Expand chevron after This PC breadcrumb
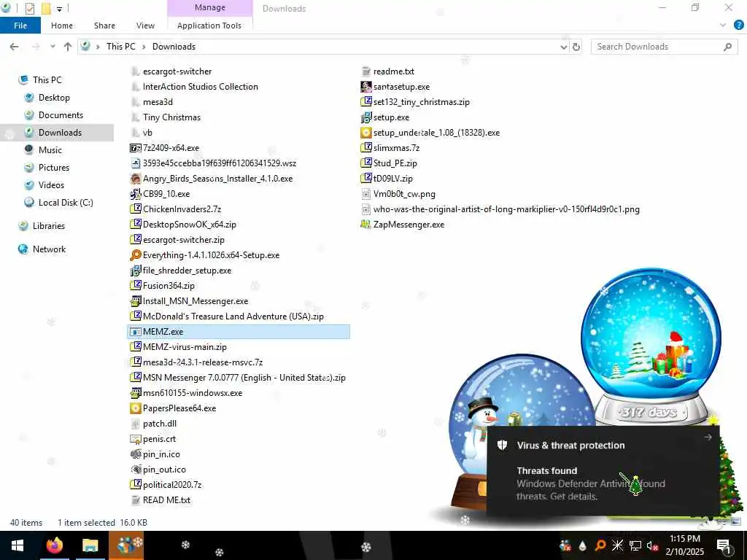747x560 pixels. point(144,47)
